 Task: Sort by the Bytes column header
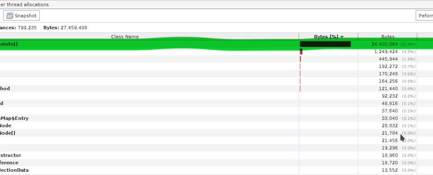pos(388,37)
